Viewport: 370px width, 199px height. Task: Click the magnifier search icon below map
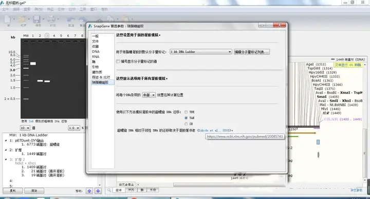click(109, 190)
